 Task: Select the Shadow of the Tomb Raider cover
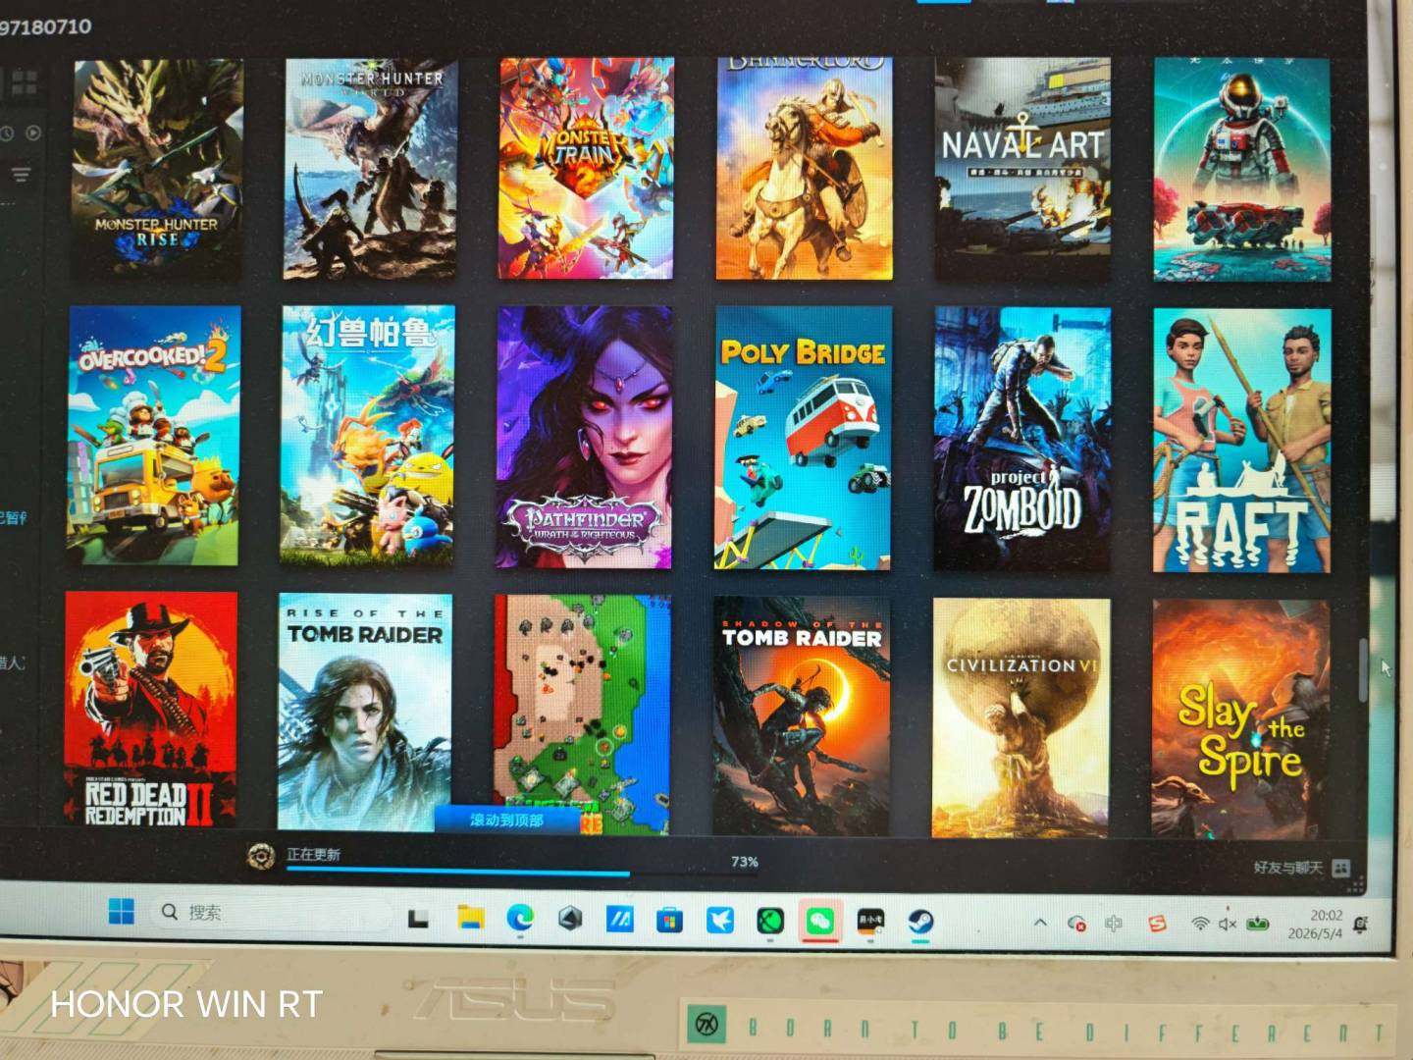pyautogui.click(x=802, y=716)
